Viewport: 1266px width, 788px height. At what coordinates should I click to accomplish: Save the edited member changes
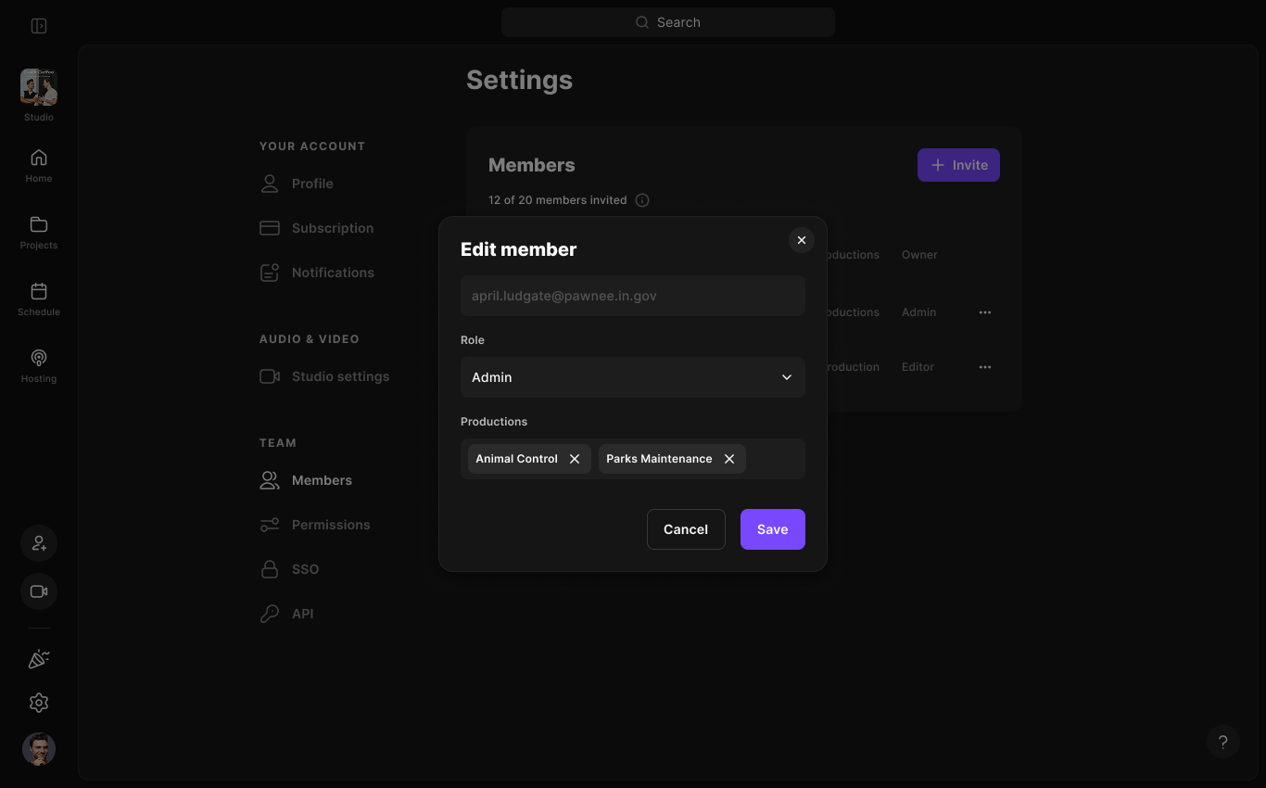point(772,529)
